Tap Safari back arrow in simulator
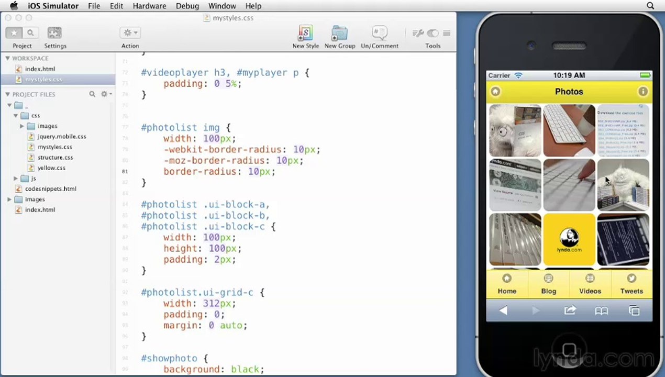Screen dimensions: 665x377 click(x=503, y=311)
